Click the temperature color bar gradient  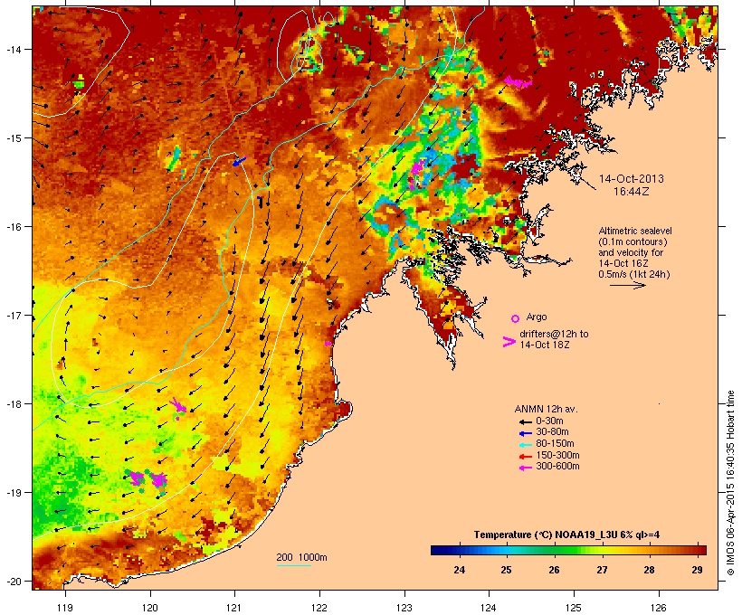tap(568, 550)
